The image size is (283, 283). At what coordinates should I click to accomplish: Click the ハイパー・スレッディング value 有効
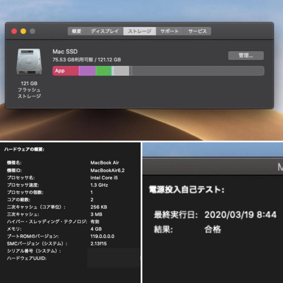pos(95,222)
